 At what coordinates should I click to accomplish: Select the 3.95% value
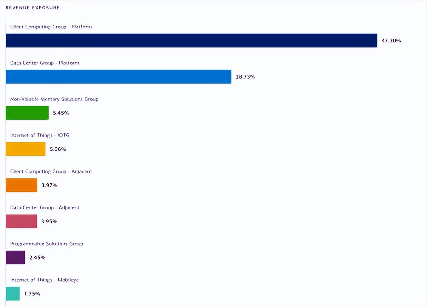point(49,221)
